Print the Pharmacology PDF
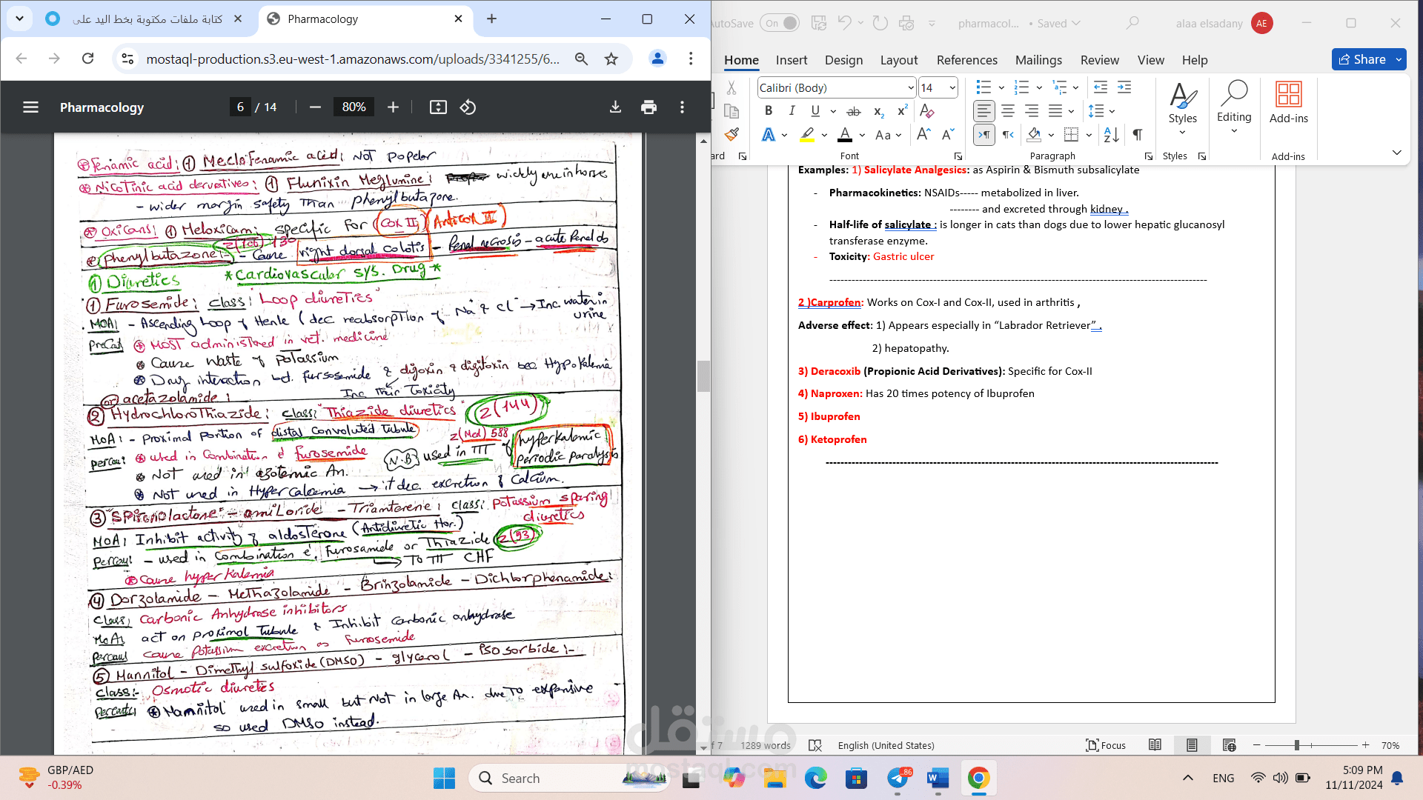The width and height of the screenshot is (1423, 800). click(x=649, y=107)
